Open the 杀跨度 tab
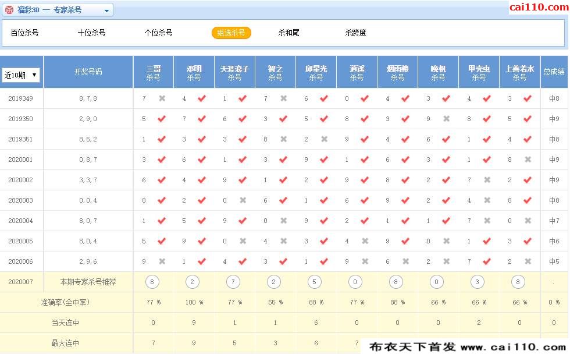 point(355,33)
